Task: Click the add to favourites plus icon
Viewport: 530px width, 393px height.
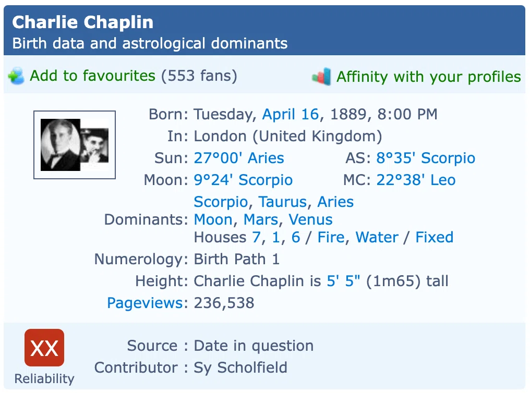Action: 16,76
